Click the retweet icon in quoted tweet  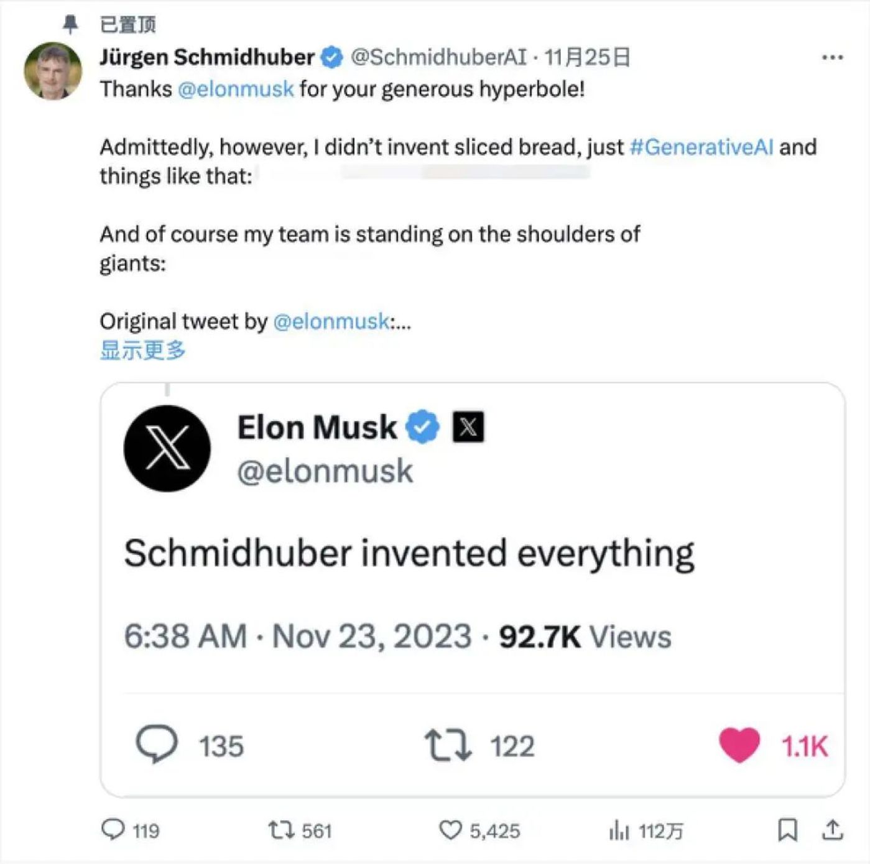[448, 746]
